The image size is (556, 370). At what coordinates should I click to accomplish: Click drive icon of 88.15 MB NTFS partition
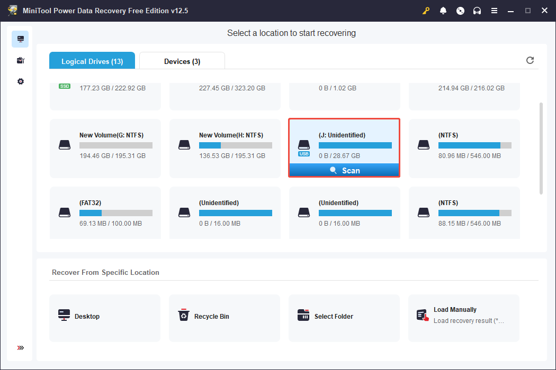click(424, 213)
